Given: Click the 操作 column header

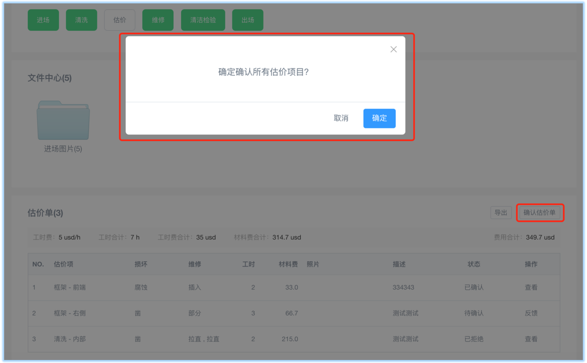Looking at the screenshot, I should pyautogui.click(x=531, y=264).
